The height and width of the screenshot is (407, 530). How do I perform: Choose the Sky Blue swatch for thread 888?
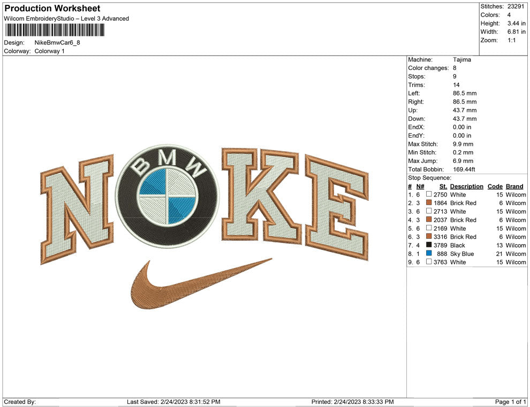tap(429, 253)
